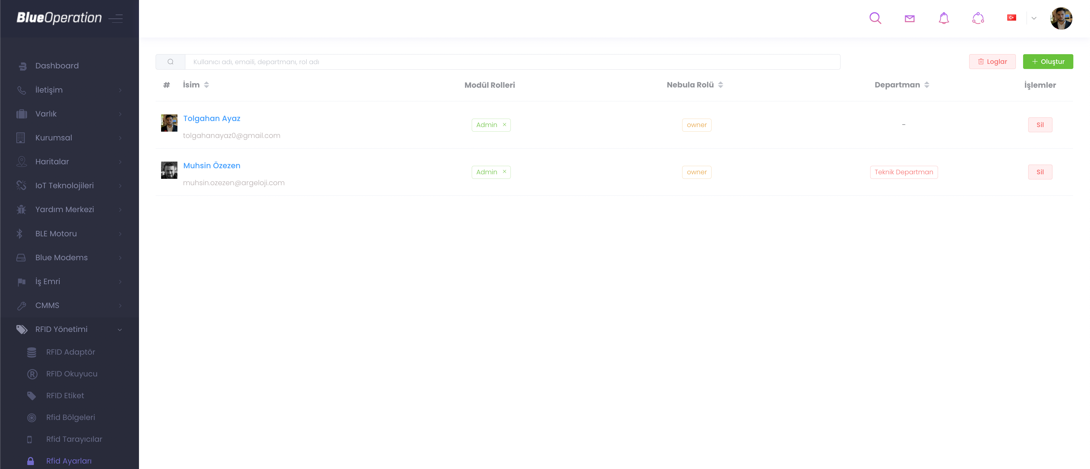Open user profile avatar in top right
Screen dimensions: 1090x469
(x=1061, y=18)
